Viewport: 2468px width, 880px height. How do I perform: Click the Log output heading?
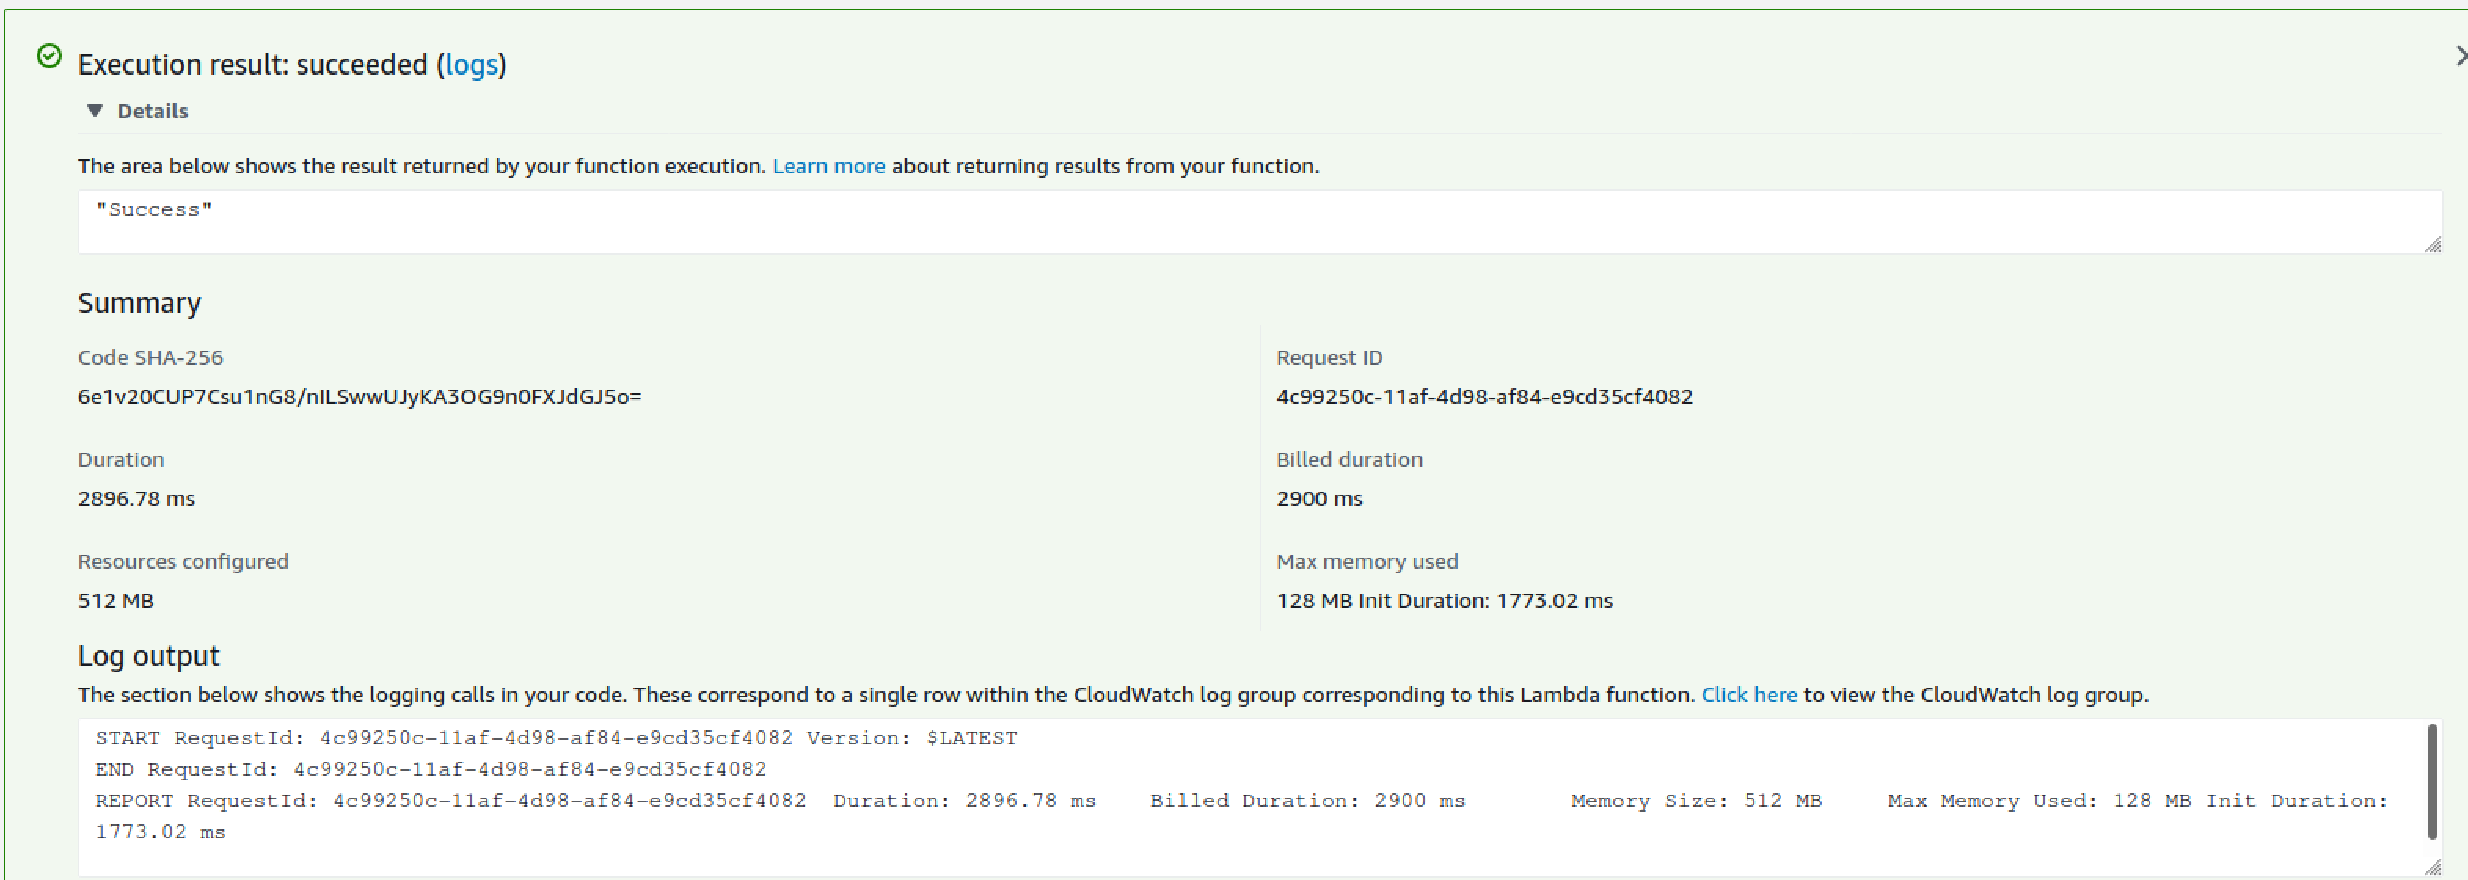148,656
